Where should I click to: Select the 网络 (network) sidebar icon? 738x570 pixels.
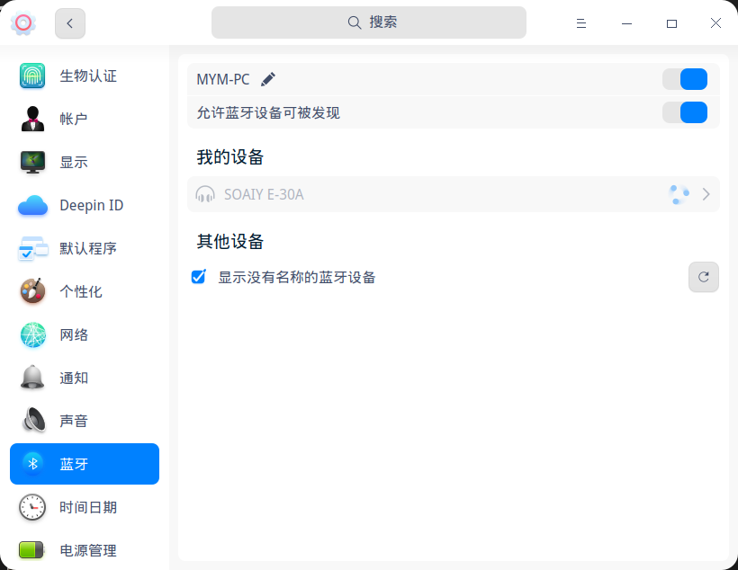32,334
